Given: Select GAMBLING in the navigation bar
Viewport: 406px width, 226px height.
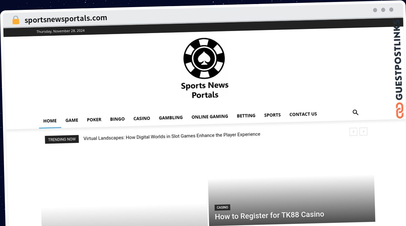Looking at the screenshot, I should pos(171,117).
